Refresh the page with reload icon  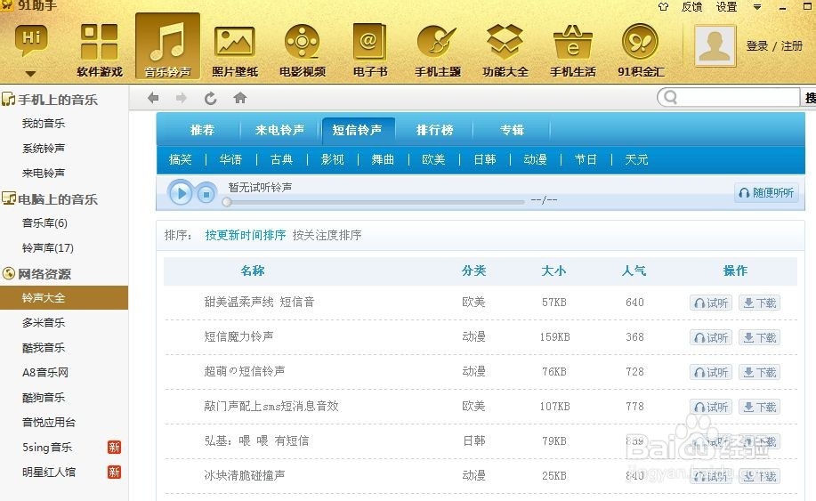(210, 98)
